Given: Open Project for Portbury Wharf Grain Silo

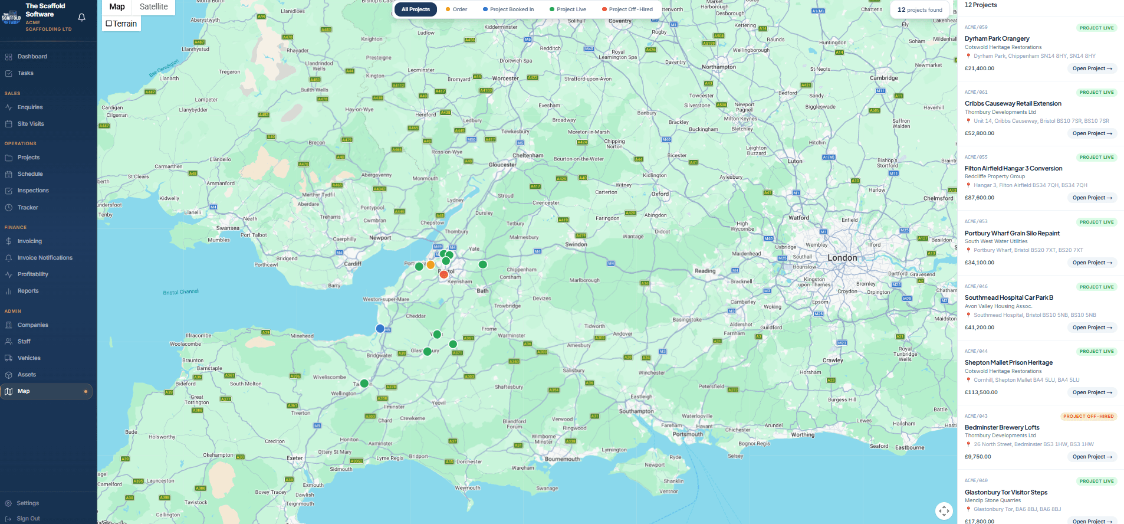Looking at the screenshot, I should (1092, 263).
